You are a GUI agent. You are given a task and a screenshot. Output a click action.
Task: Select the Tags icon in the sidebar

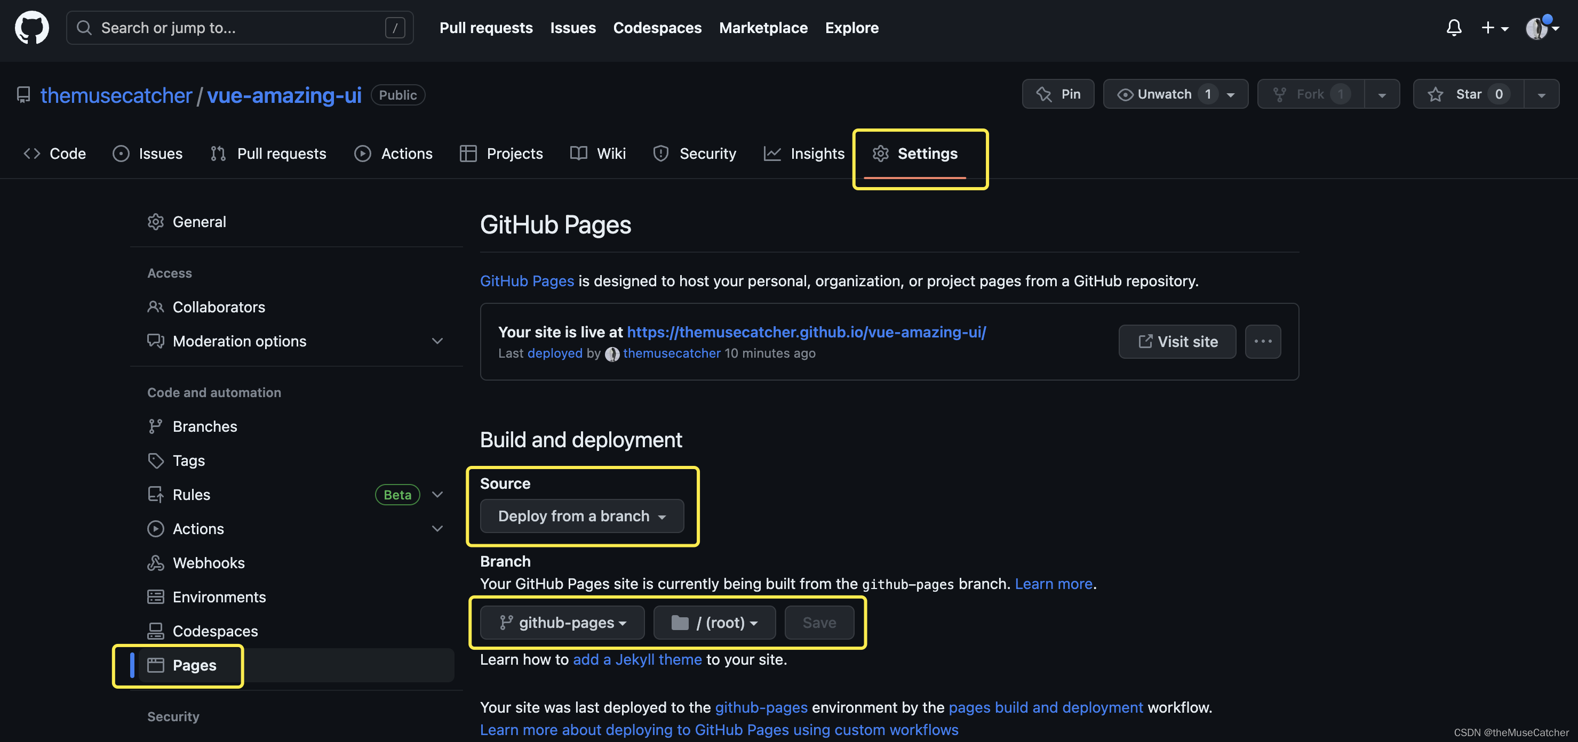click(x=156, y=460)
